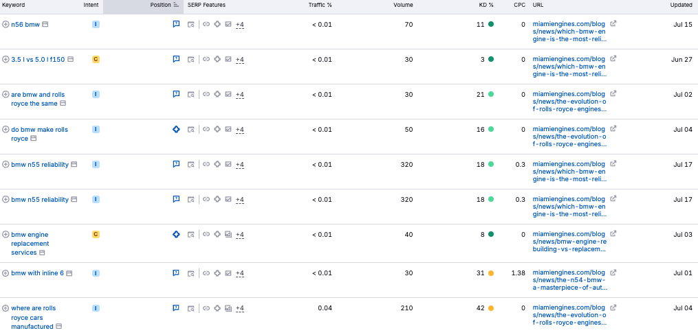Click the link SERP feature icon in 'n56 bmw' row
The image size is (698, 335).
coord(206,25)
